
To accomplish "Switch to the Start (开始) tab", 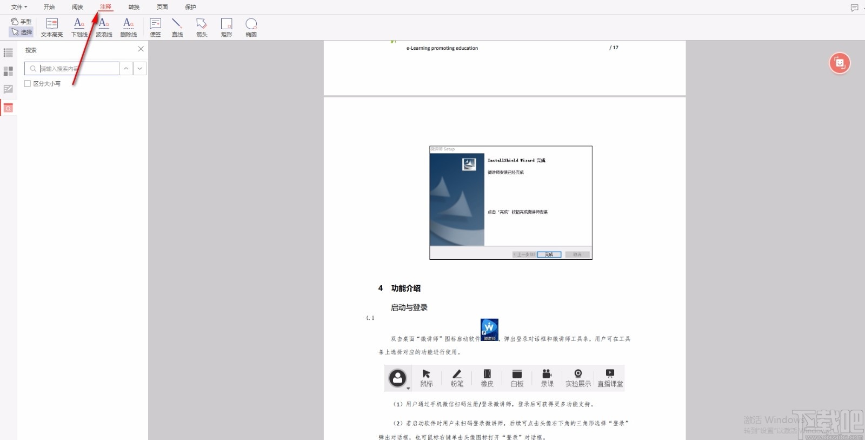I will click(49, 7).
